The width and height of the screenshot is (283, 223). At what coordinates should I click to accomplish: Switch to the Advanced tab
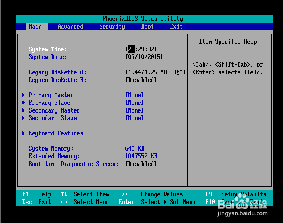(70, 27)
